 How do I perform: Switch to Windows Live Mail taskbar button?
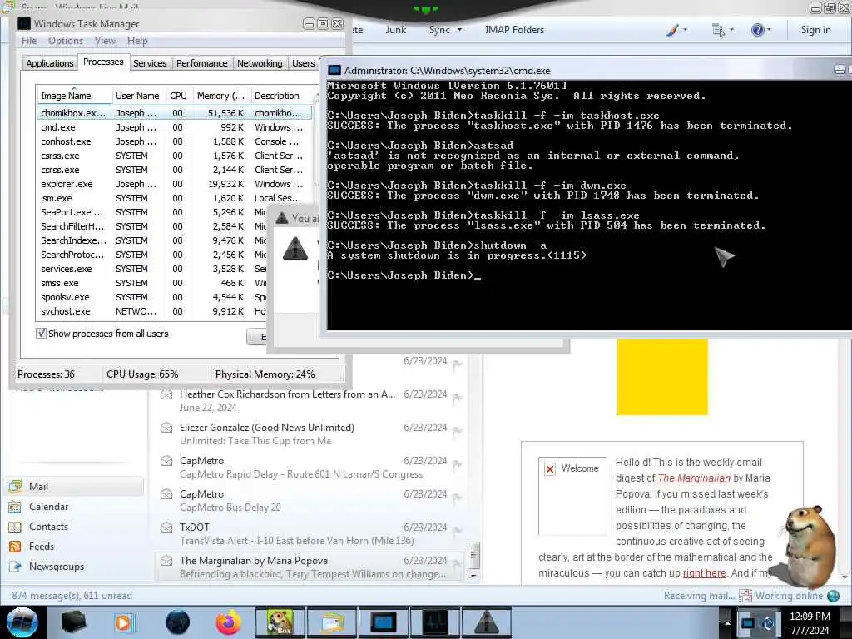pos(331,622)
